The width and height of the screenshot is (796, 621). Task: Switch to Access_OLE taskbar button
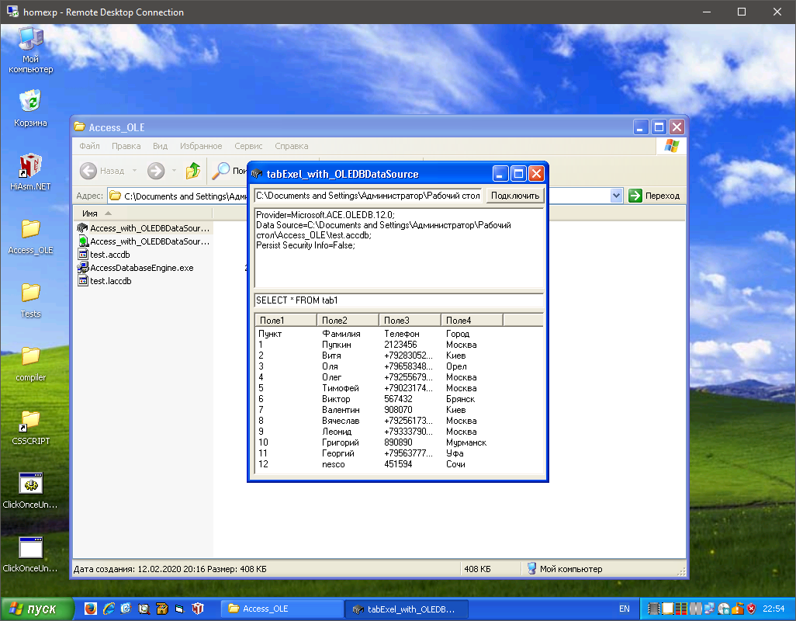coord(281,609)
